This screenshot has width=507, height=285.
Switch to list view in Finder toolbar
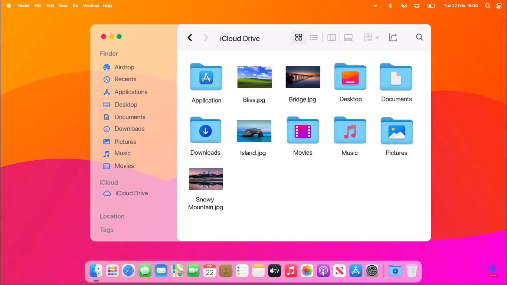click(314, 37)
